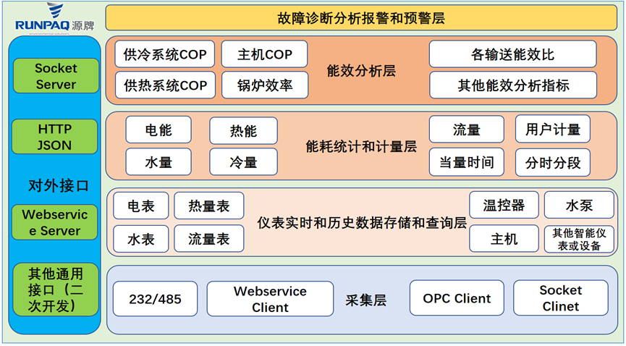Click the 分时分段 box
Screen dimensions: 626x346
point(552,162)
